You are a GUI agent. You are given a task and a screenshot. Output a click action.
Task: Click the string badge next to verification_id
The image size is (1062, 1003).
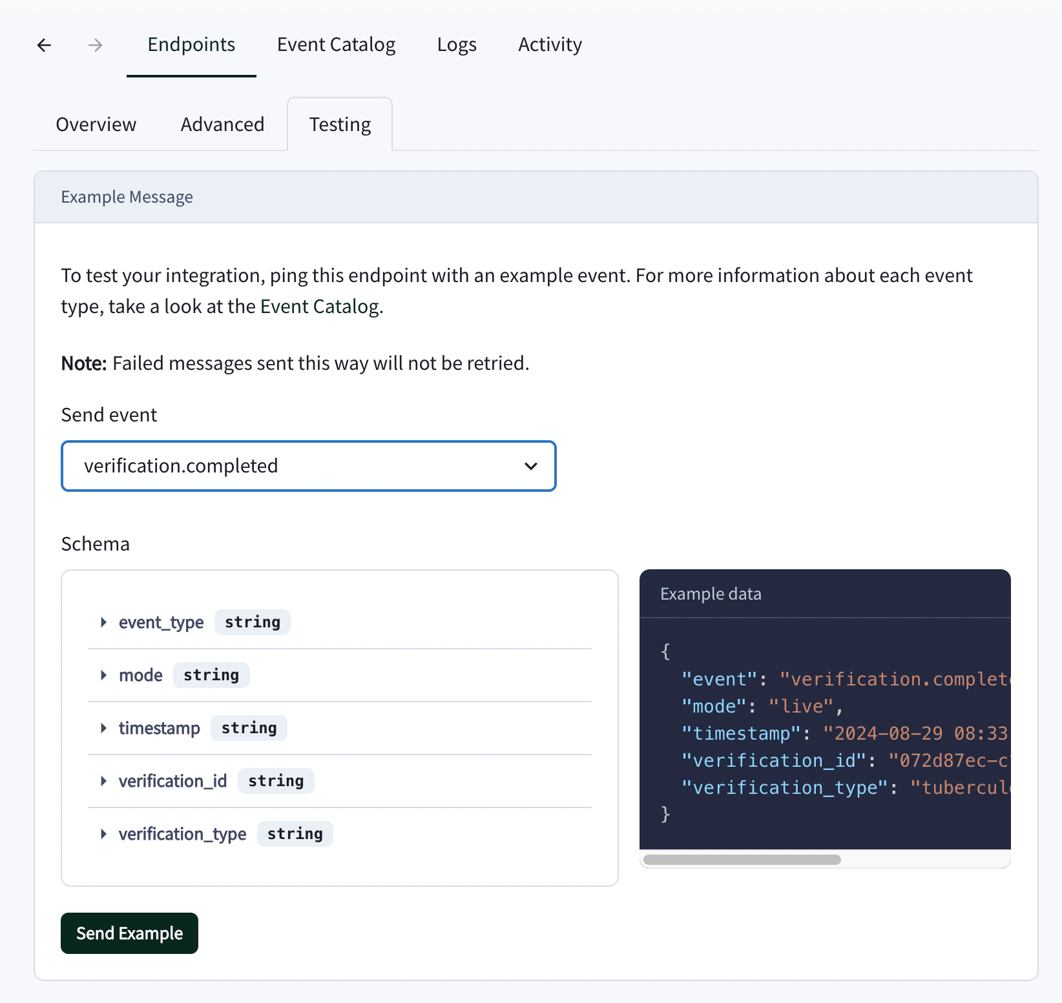click(276, 781)
